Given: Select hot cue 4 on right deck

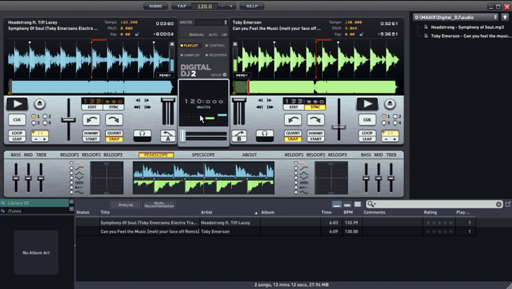Looking at the screenshot, I should pyautogui.click(x=395, y=123).
